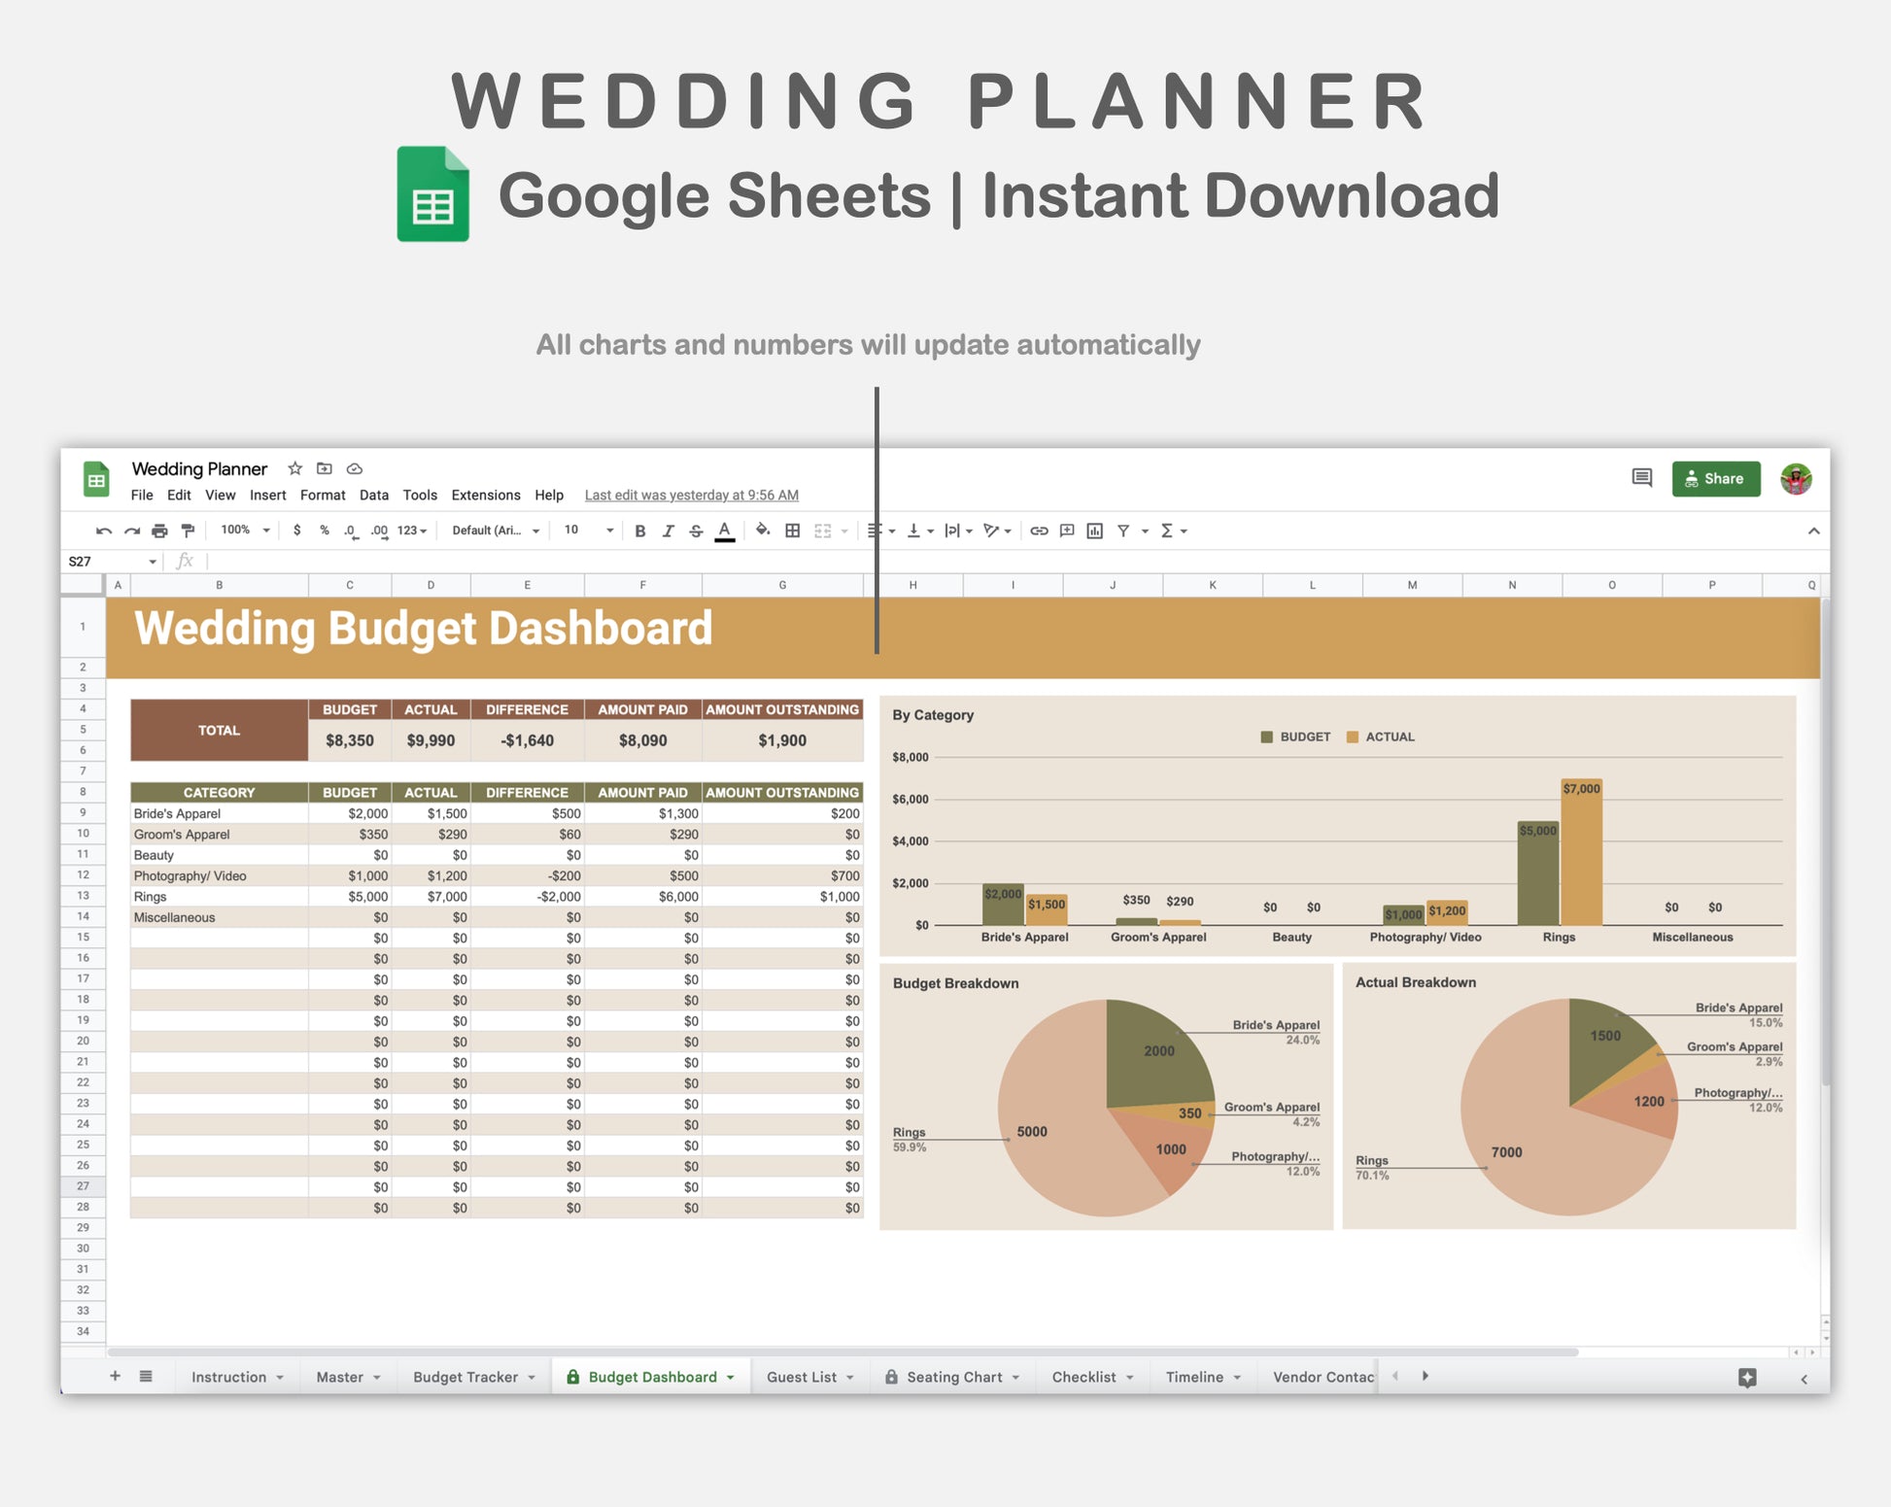
Task: Switch to the Guest List tab
Action: pos(802,1377)
